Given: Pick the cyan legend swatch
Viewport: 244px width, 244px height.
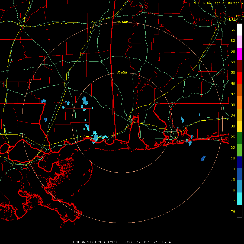Looking at the screenshot, I should [239, 199].
